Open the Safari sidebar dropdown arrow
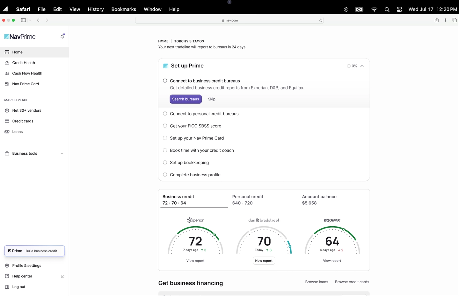The height and width of the screenshot is (296, 459). 30,20
